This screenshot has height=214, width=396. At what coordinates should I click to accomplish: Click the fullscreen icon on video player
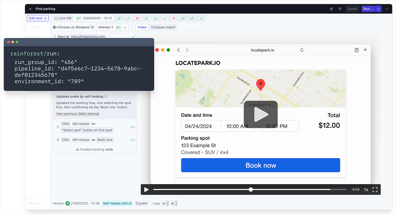click(x=375, y=189)
